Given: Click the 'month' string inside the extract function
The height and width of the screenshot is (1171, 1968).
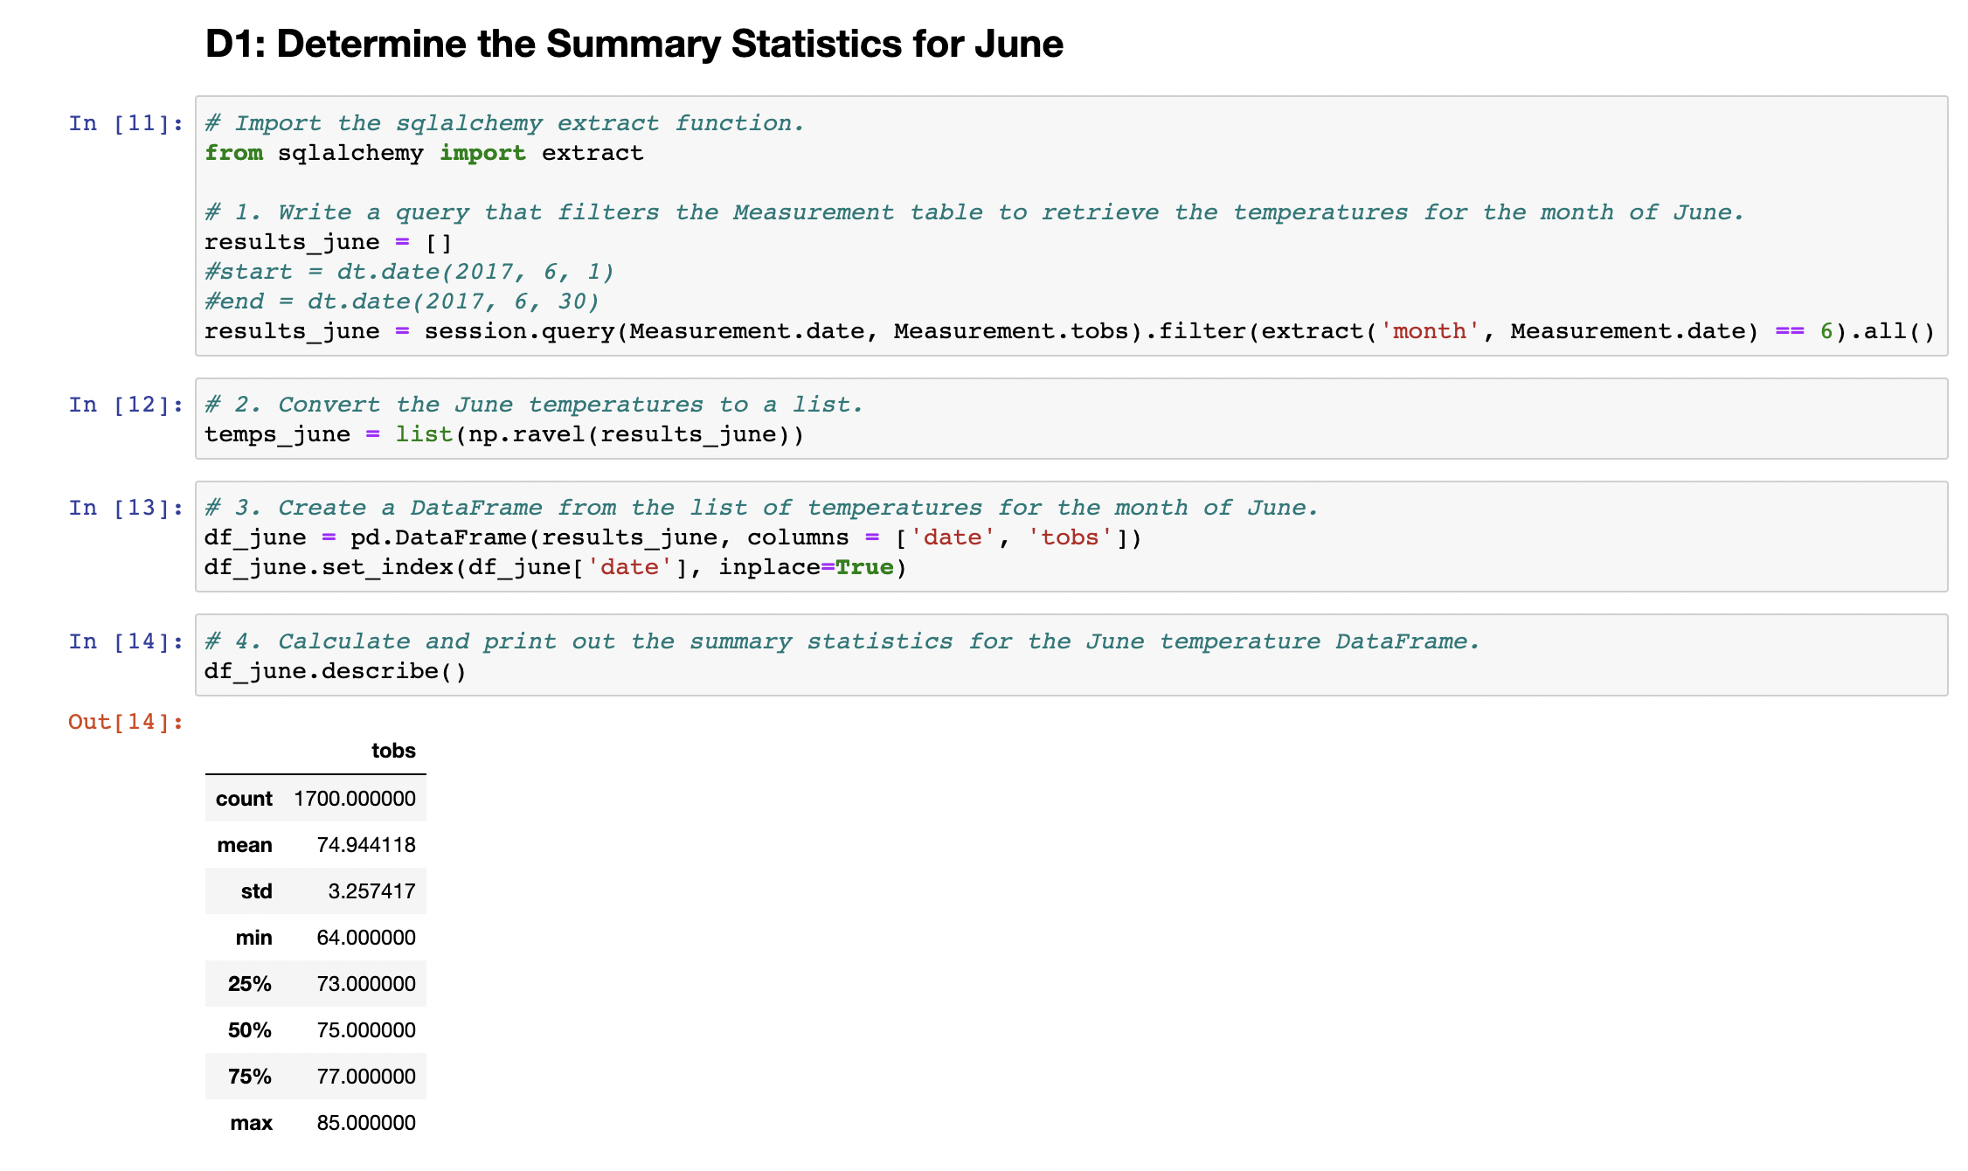Looking at the screenshot, I should pos(1429,330).
